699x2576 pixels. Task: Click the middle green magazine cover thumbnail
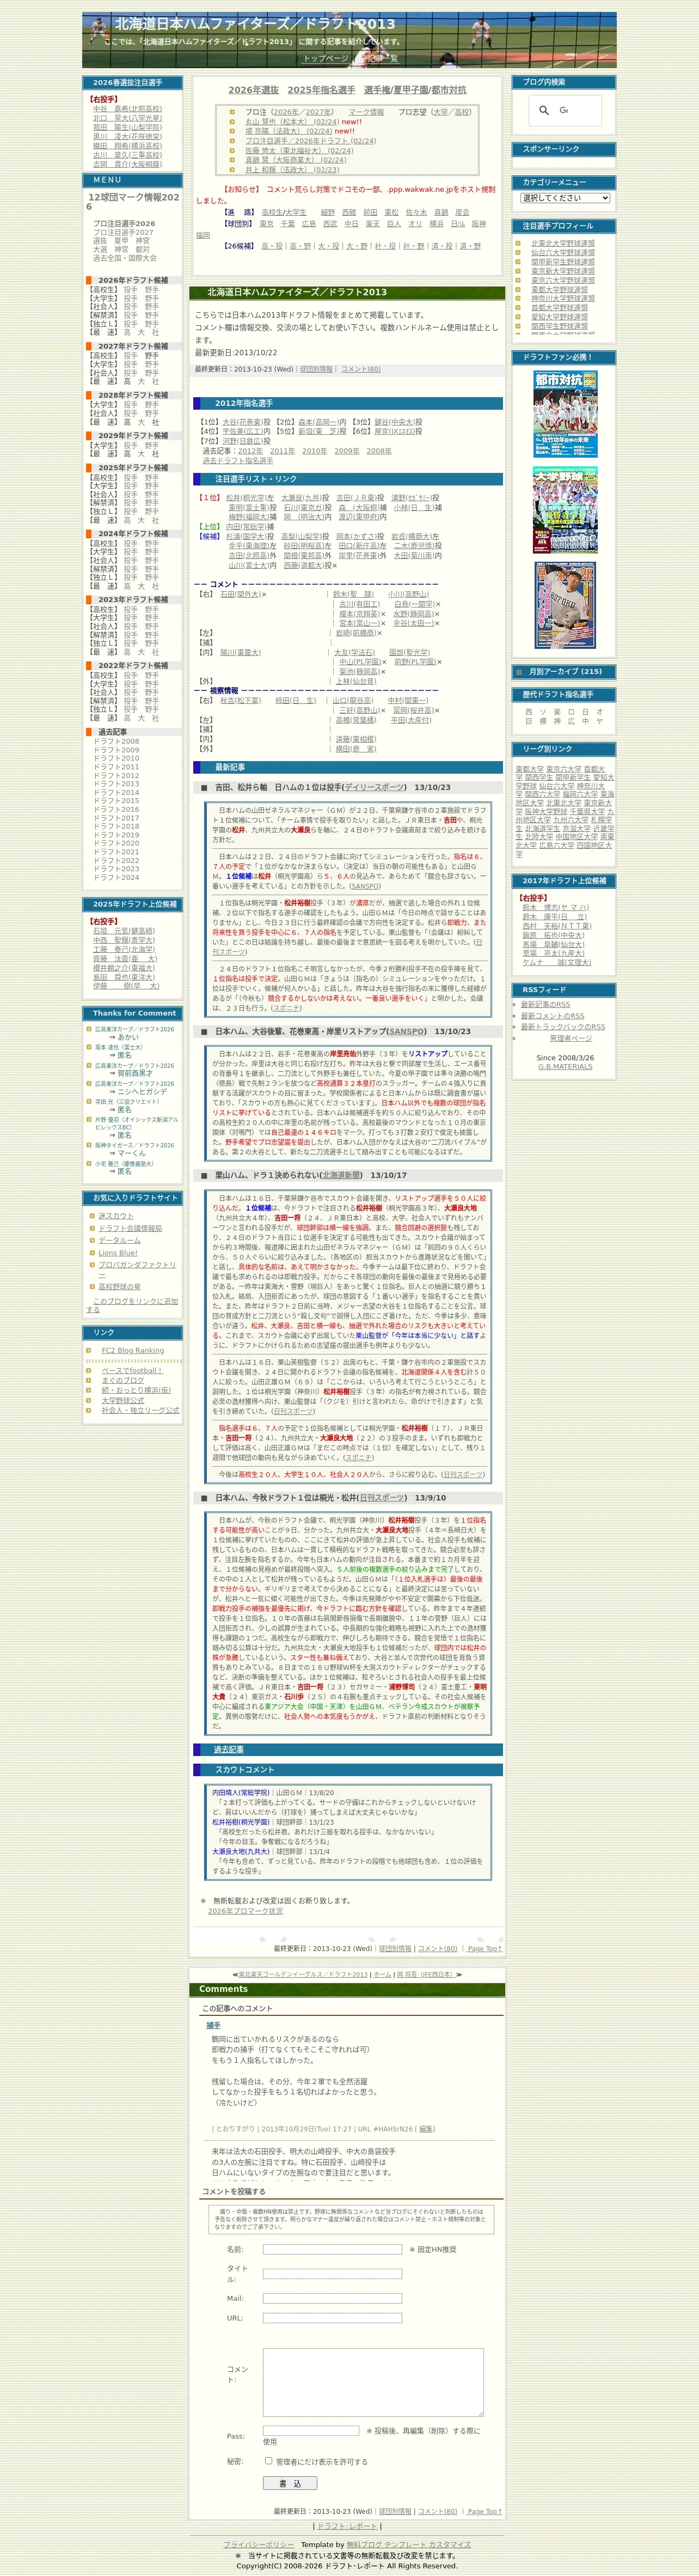(564, 510)
